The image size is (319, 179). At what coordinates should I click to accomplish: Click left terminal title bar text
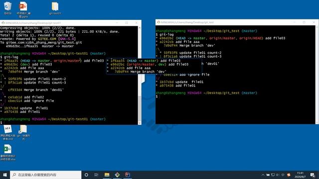[33, 23]
